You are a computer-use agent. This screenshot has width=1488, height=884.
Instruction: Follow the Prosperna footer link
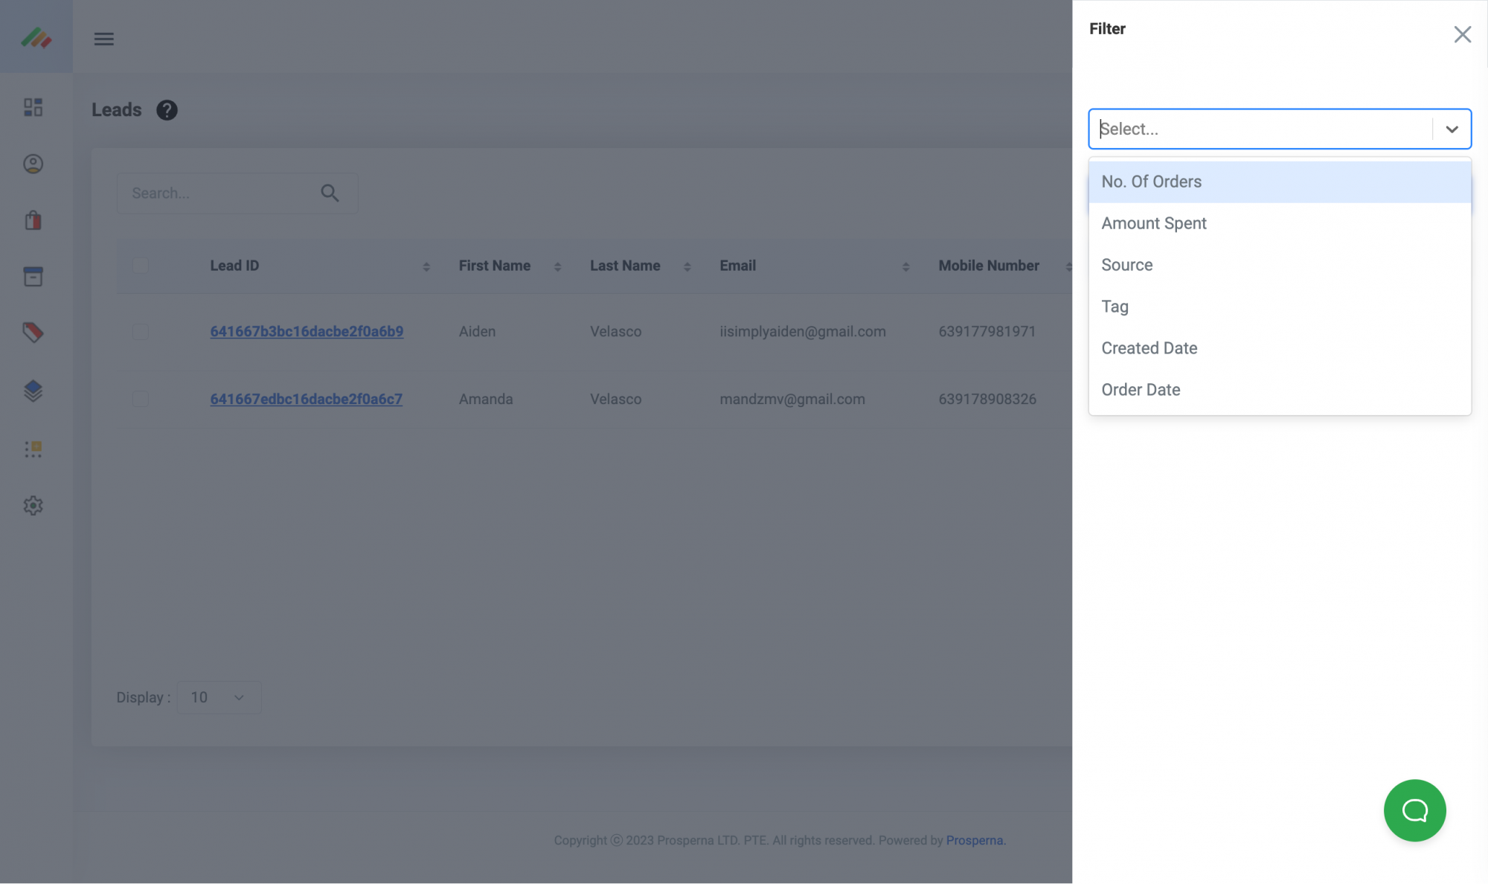(975, 840)
